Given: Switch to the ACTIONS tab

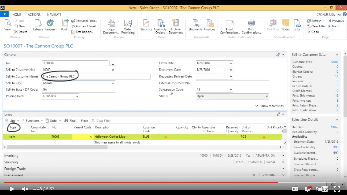Looking at the screenshot, I should [x=34, y=15].
